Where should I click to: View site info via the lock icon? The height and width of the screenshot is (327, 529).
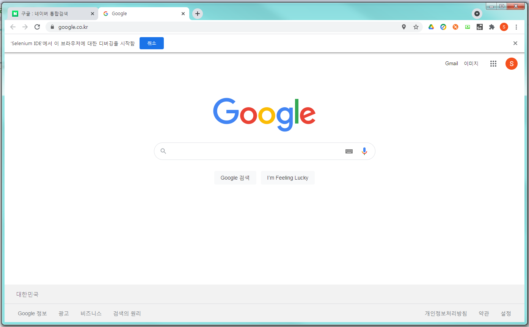(x=52, y=27)
